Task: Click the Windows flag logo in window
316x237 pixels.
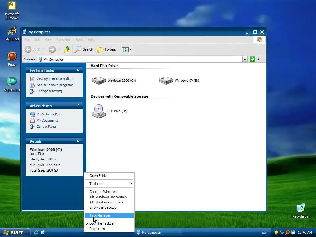Action: [x=260, y=39]
